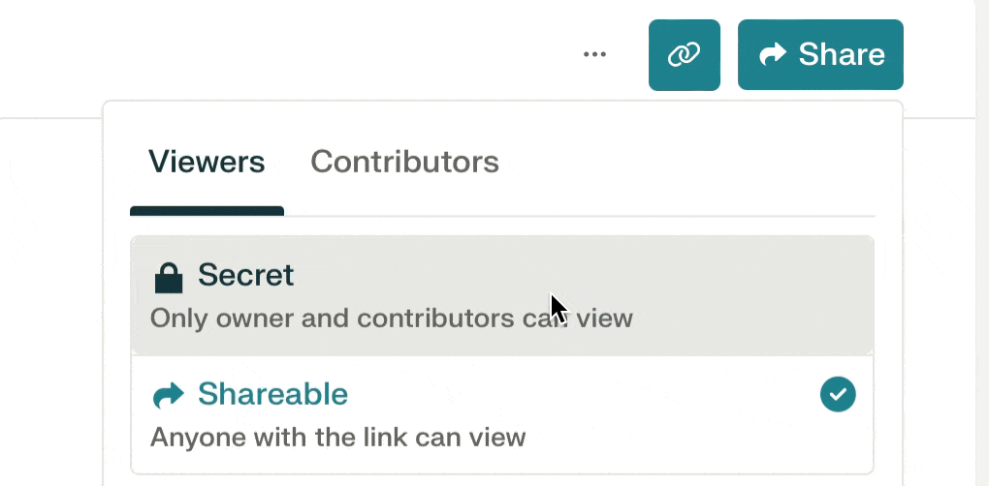The image size is (989, 486).
Task: Open the three-dot more options menu
Action: tap(594, 55)
